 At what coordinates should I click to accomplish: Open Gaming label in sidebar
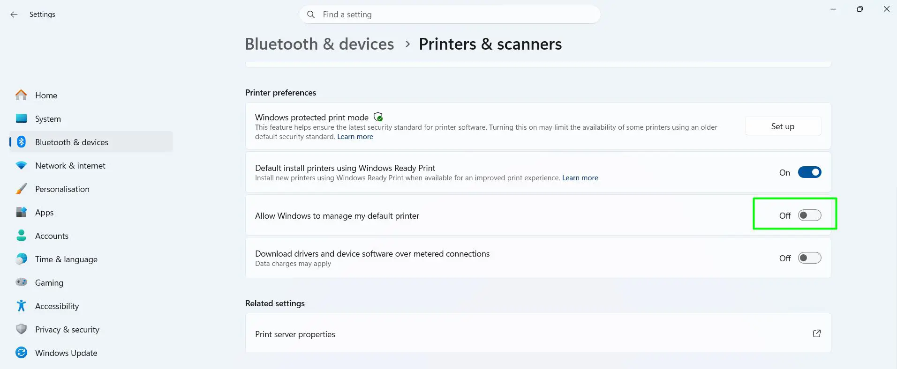tap(49, 283)
